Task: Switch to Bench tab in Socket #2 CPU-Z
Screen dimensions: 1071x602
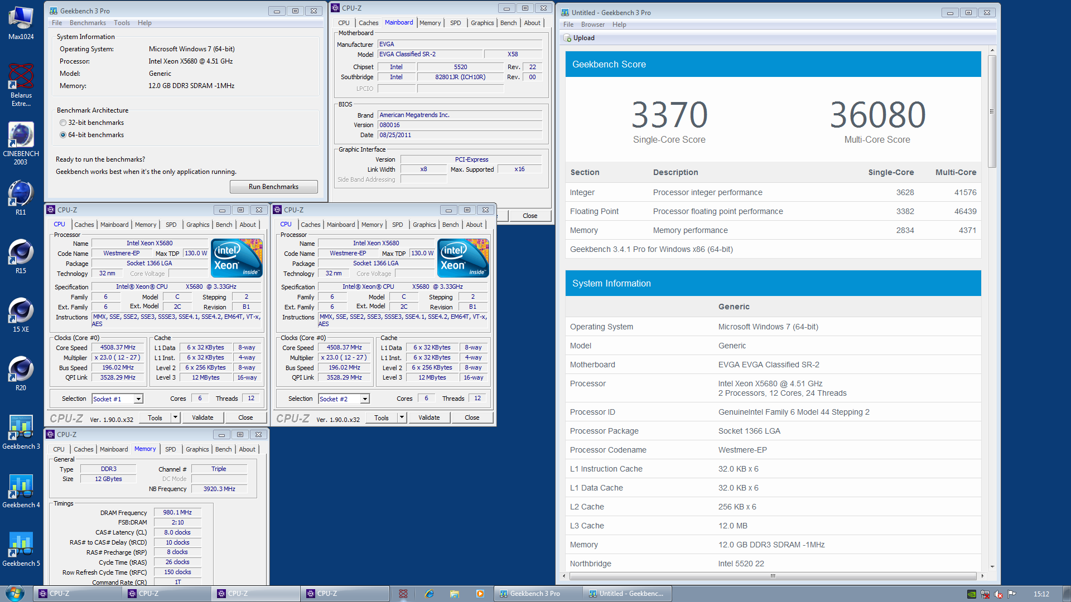Action: [x=450, y=225]
